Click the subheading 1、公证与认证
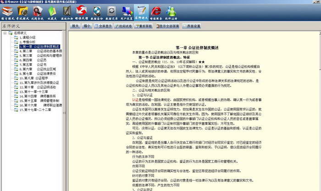 pos(142,95)
